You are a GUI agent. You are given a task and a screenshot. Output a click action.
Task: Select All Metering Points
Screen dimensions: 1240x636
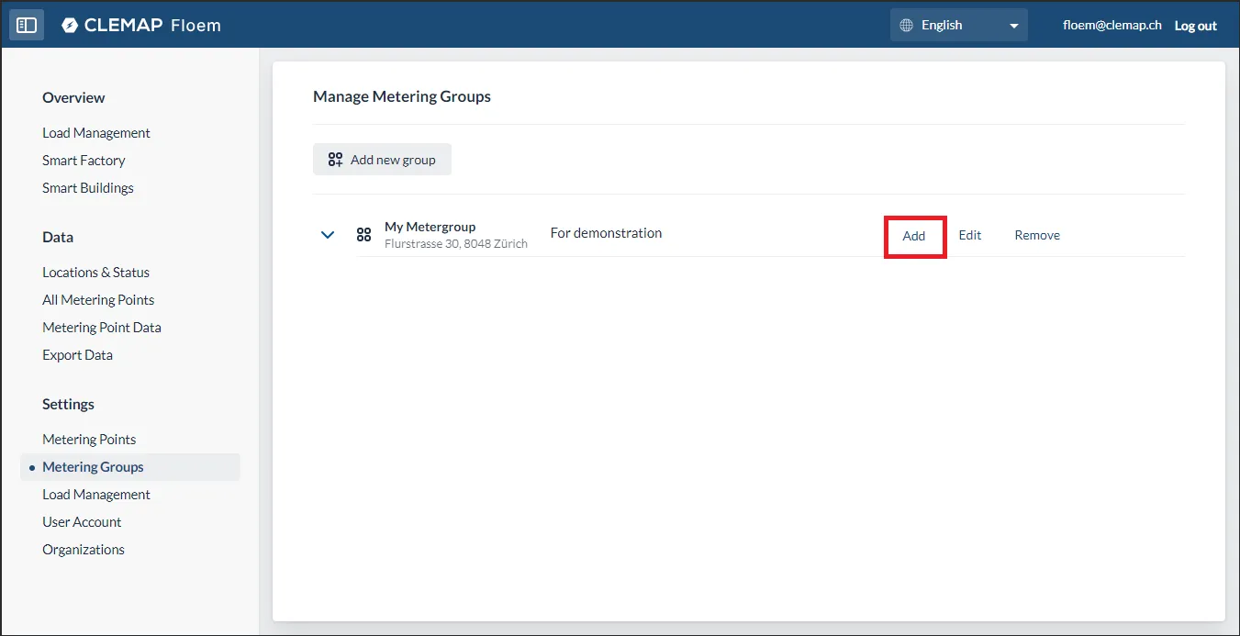pyautogui.click(x=98, y=300)
